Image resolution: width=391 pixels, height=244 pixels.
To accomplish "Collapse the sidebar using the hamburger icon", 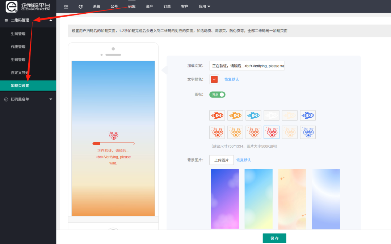I will [66, 6].
